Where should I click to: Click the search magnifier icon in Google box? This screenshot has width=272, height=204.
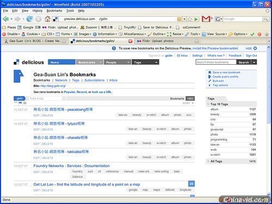[266, 19]
